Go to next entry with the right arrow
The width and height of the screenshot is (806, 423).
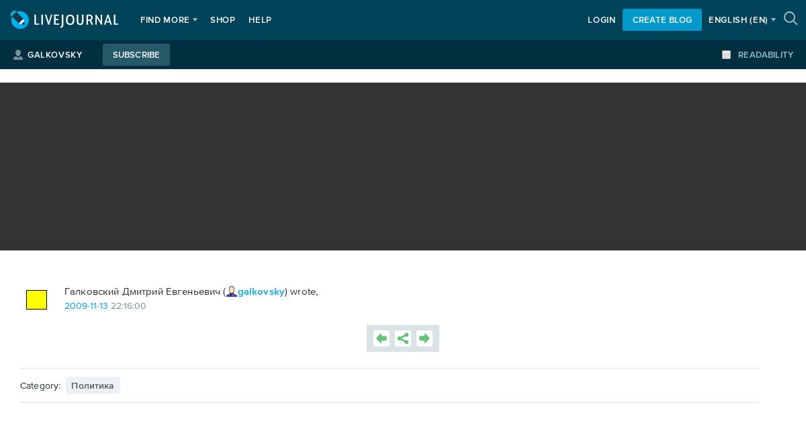click(424, 338)
